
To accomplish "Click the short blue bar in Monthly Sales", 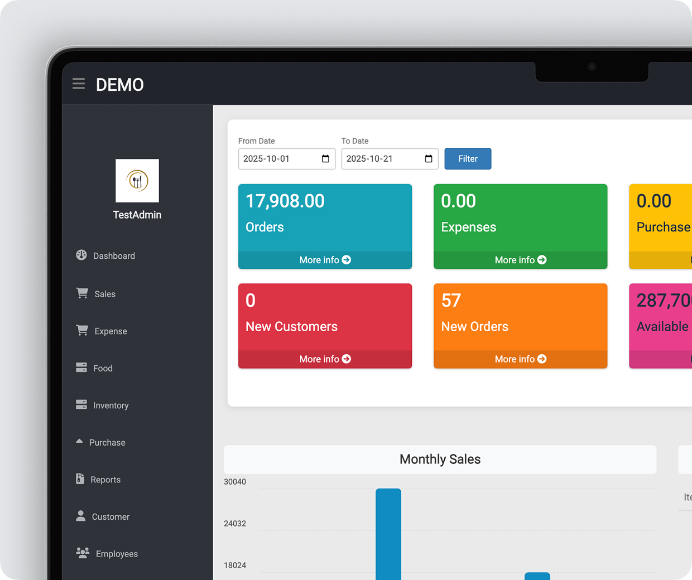I will [537, 576].
